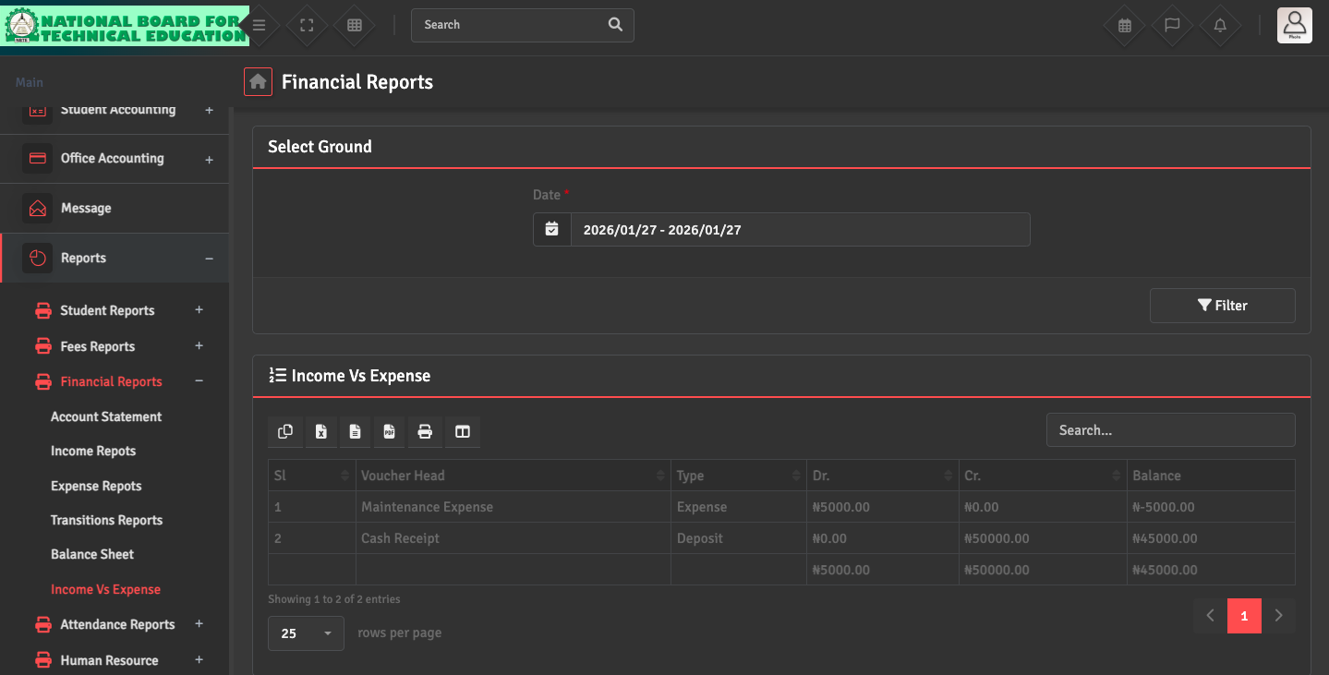
Task: Click the Filter button
Action: coord(1222,306)
